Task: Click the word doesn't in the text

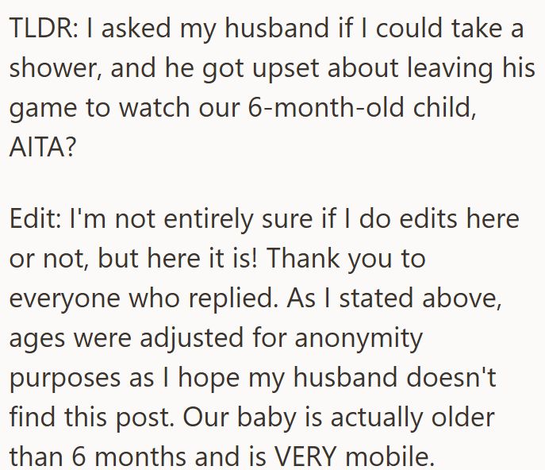Action: (x=451, y=377)
